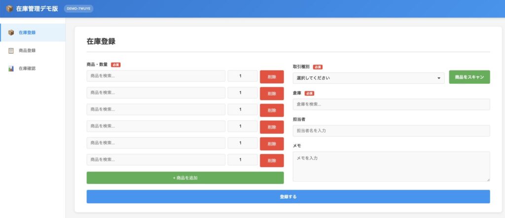Submit with the blue 登録する button
The width and height of the screenshot is (505, 218).
click(x=288, y=197)
